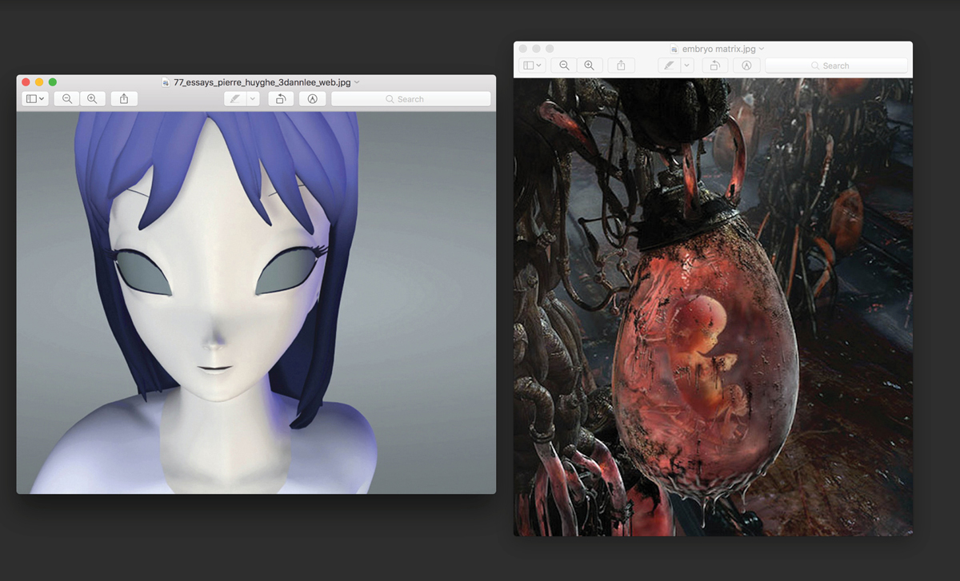Share the 77_essays_pierre_huyghe image

pos(124,99)
